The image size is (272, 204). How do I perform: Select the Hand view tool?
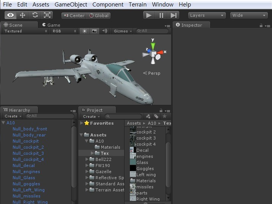tap(10, 15)
